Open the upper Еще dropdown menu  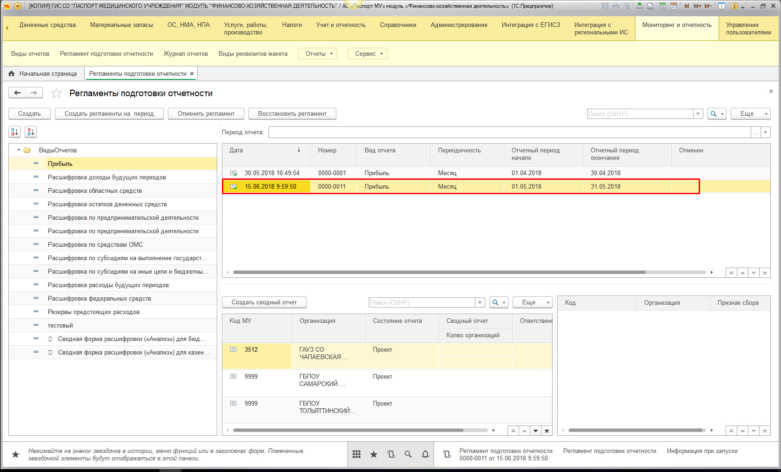pyautogui.click(x=750, y=114)
